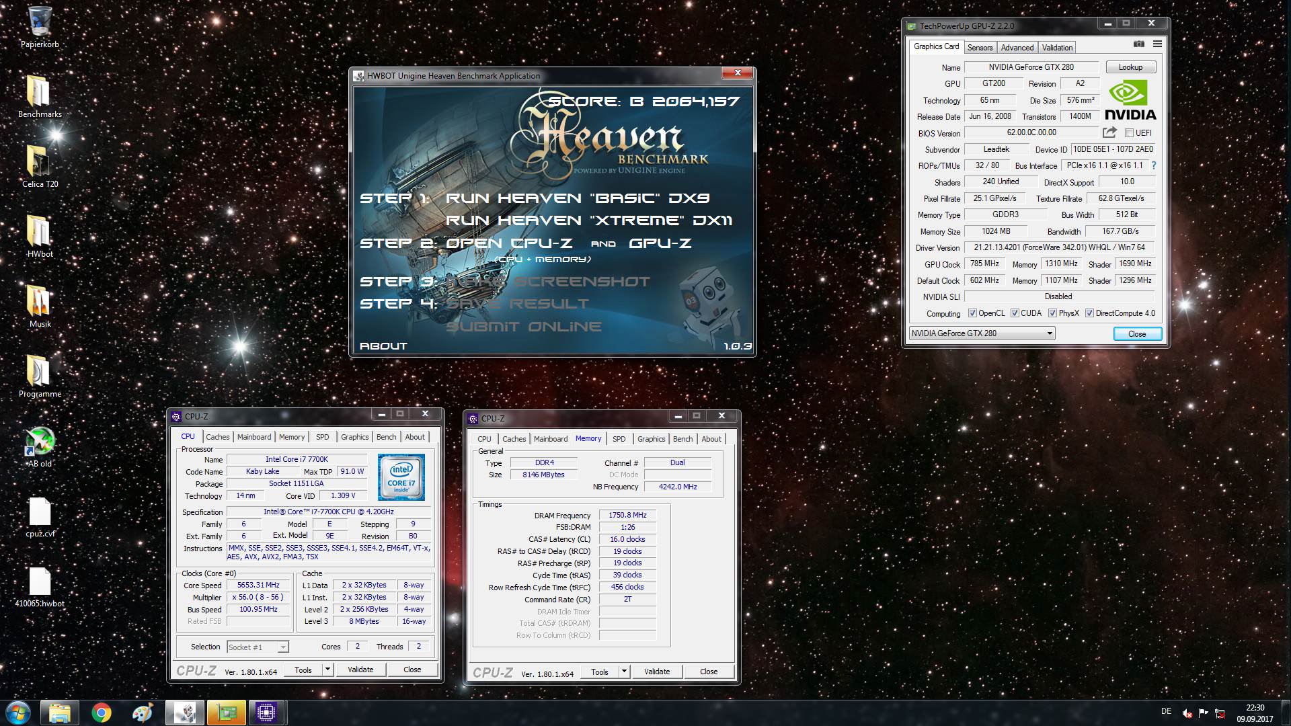This screenshot has height=726, width=1291.
Task: Expand Tools dropdown arrow in CPU tab window
Action: coord(327,670)
